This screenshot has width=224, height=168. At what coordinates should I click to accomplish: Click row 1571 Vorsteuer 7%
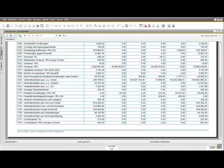(112, 57)
